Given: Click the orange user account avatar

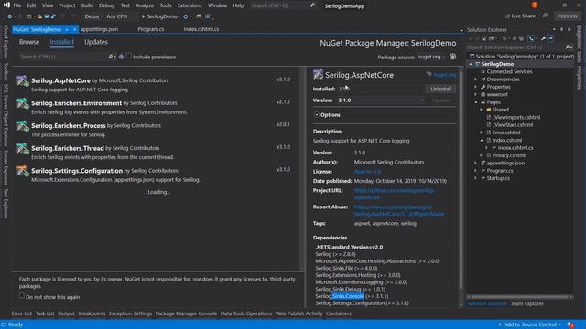Looking at the screenshot, I should 535,5.
